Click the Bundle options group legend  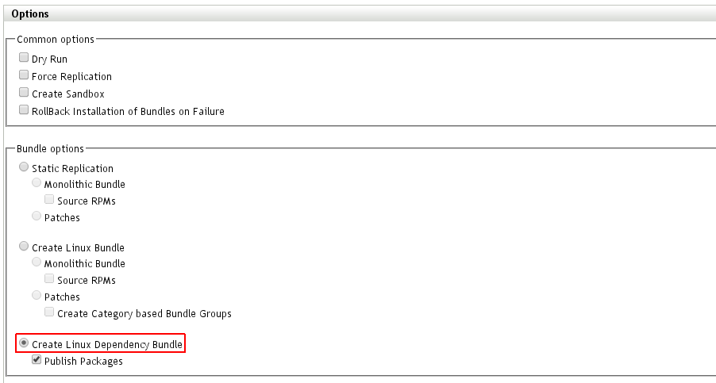(51, 149)
